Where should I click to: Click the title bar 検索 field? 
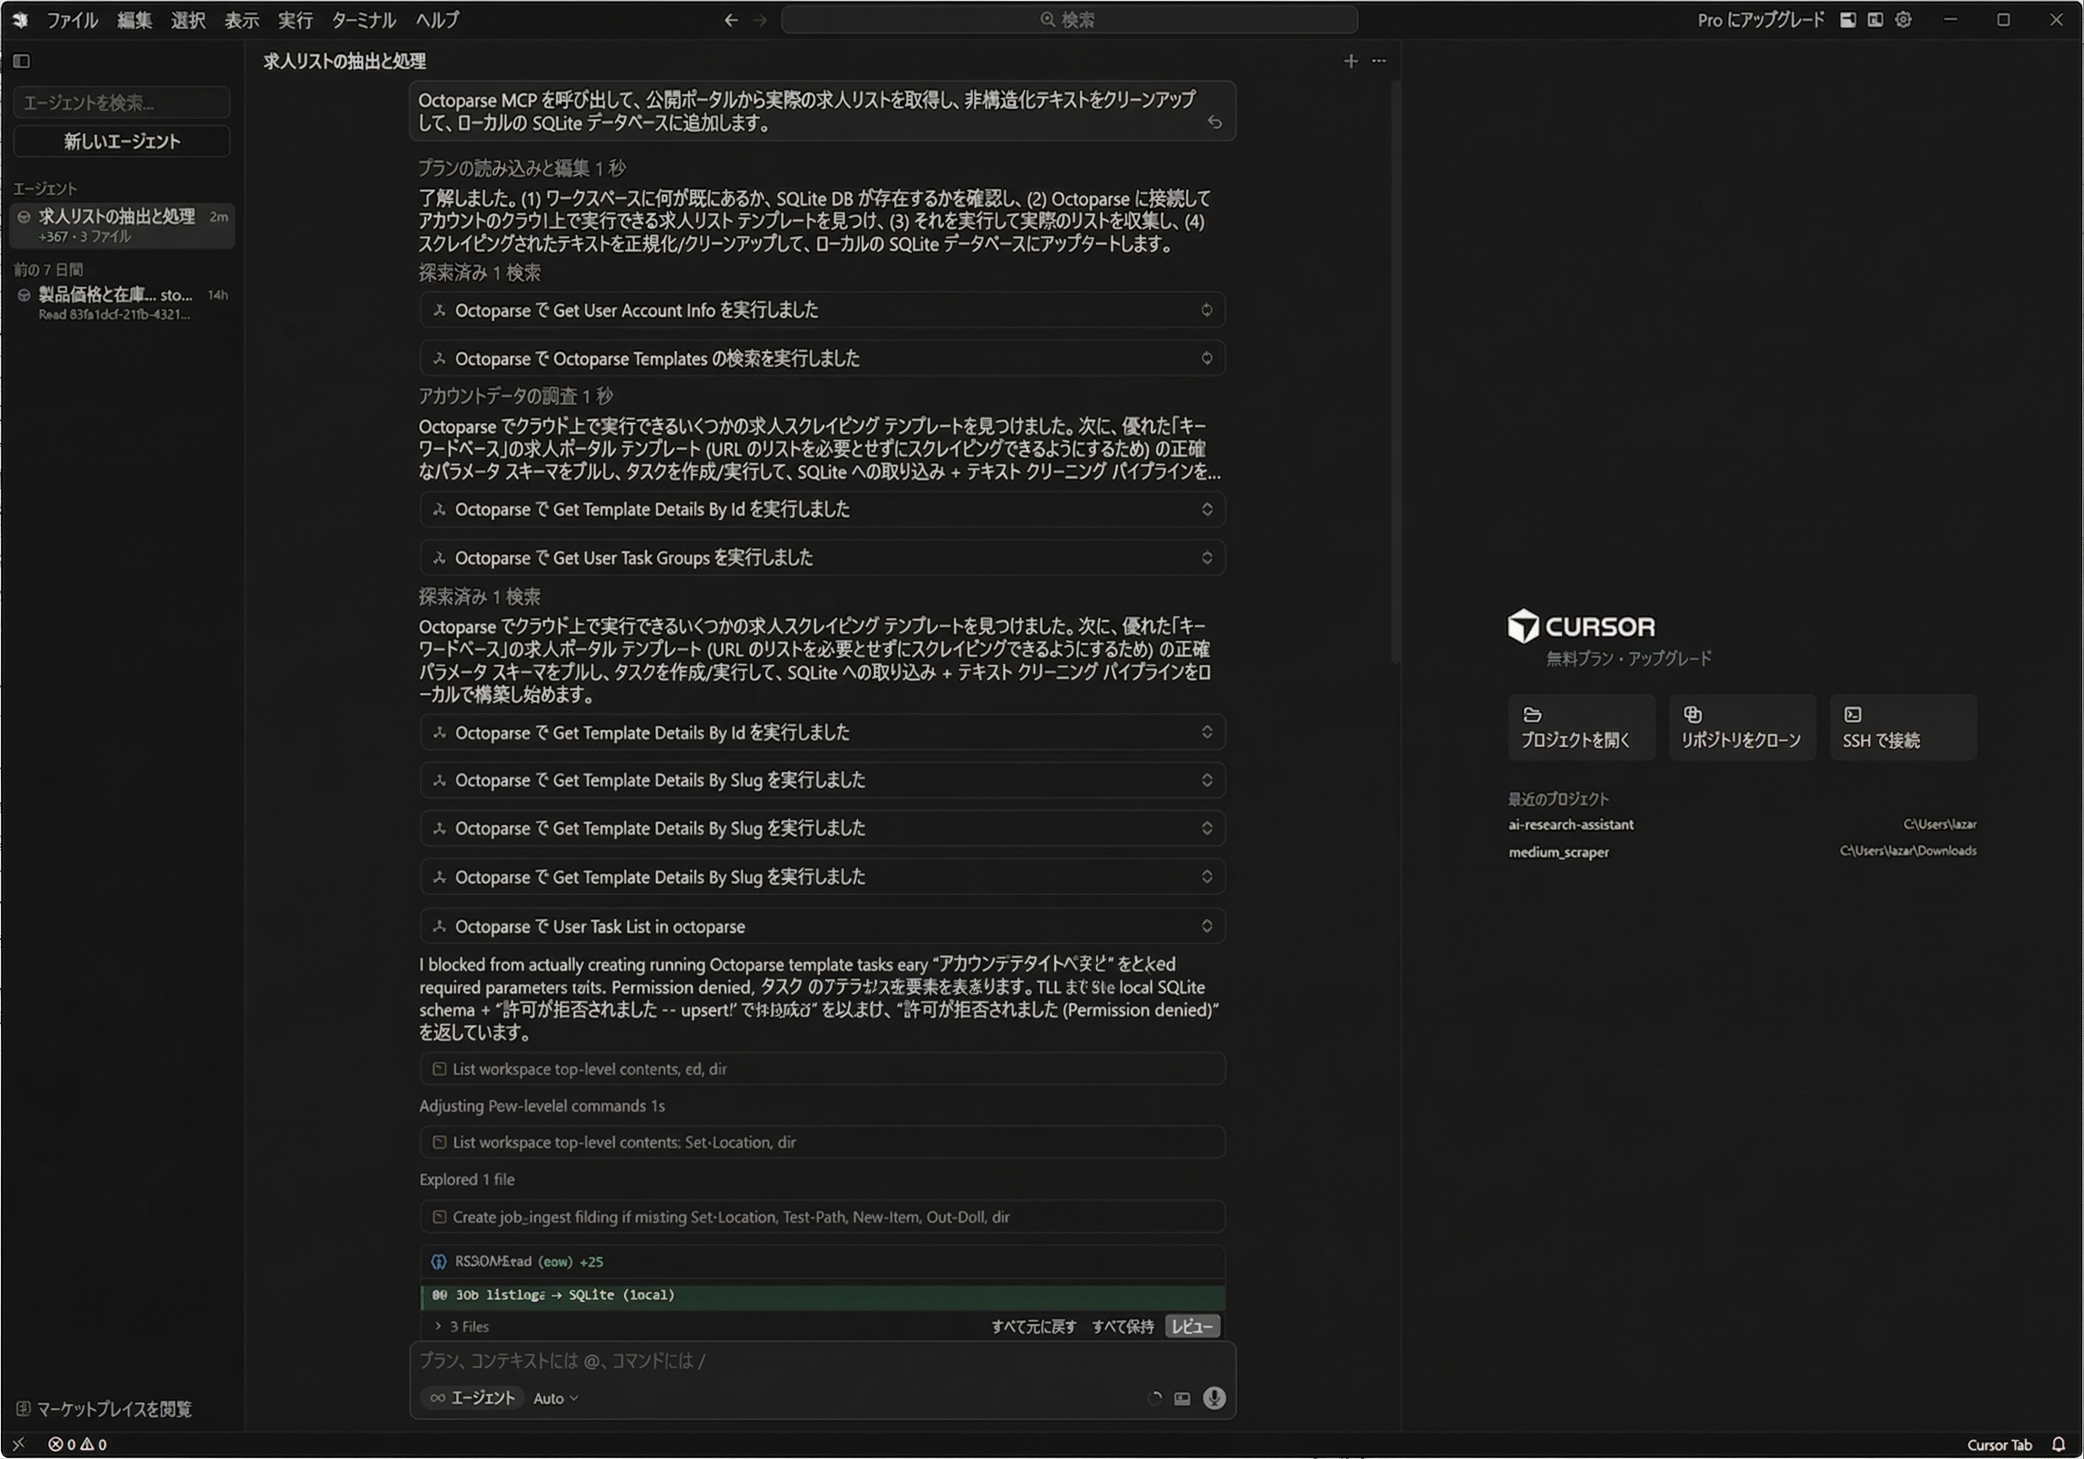point(1069,20)
